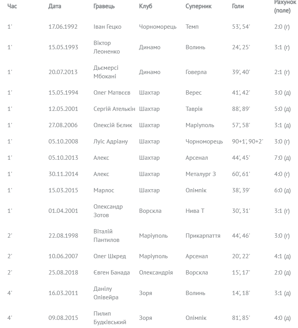Sort by the Дата column header
Image resolution: width=298 pixels, height=328 pixels.
pos(55,7)
